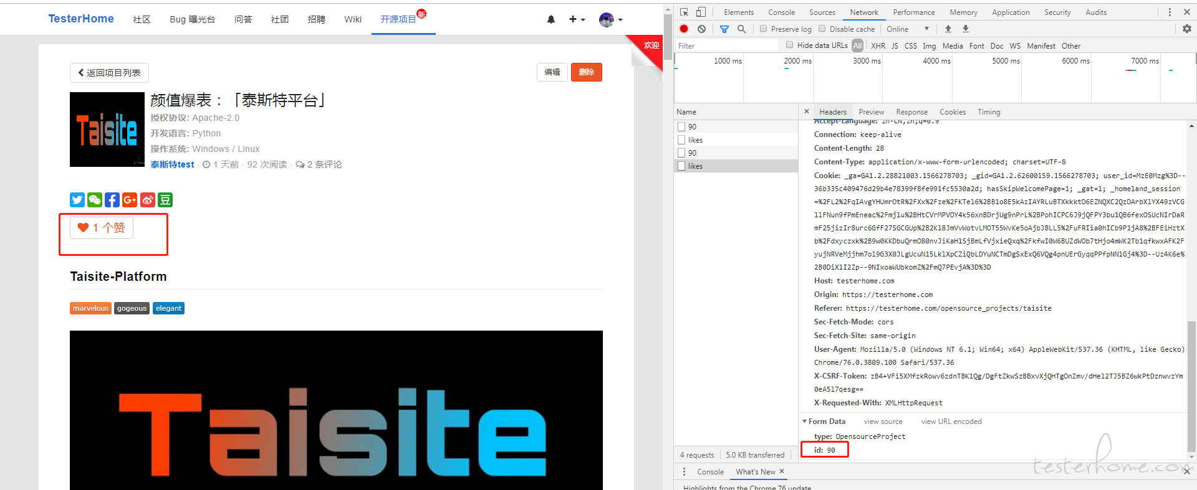This screenshot has height=490, width=1197.
Task: Open network search magnifier
Action: pyautogui.click(x=741, y=29)
